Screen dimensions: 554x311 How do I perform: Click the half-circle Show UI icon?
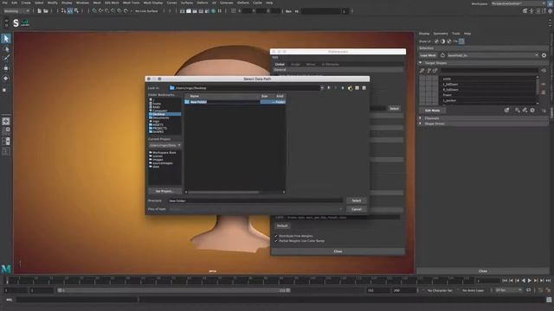(x=442, y=41)
